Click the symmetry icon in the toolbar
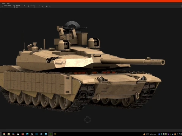 click(28, 6)
